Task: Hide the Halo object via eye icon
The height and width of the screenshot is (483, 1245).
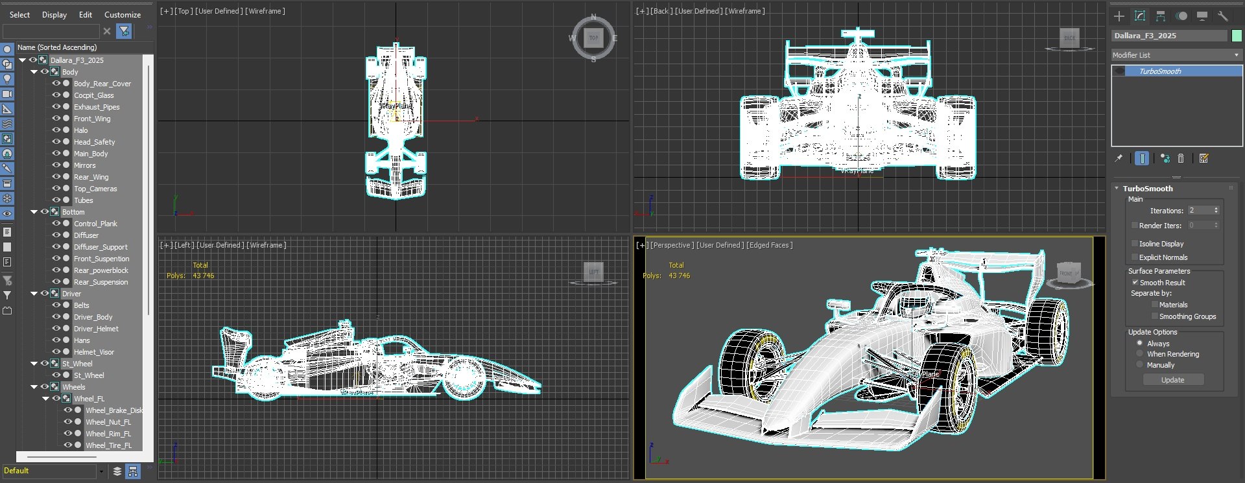Action: [x=56, y=130]
